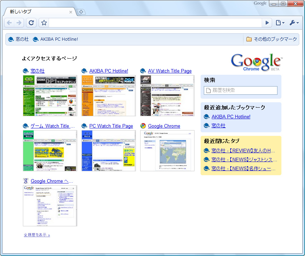
Task: Click inside the 履歴を検索 search field
Action: point(240,90)
